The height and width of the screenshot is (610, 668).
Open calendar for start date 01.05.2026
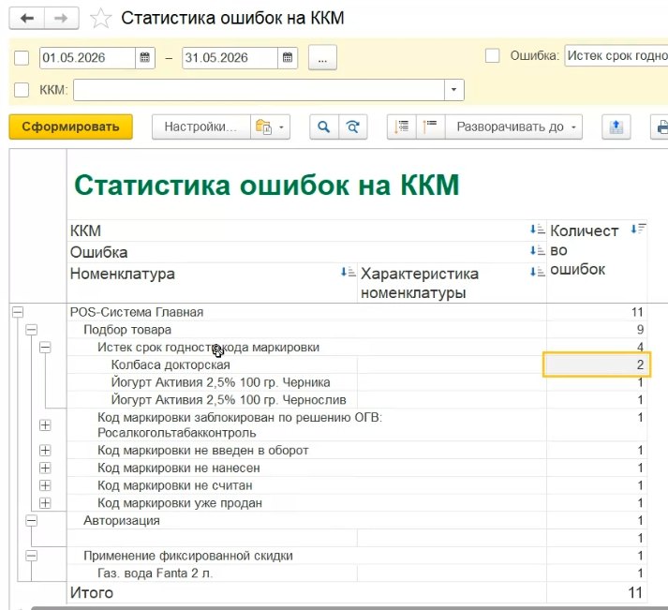pyautogui.click(x=145, y=57)
